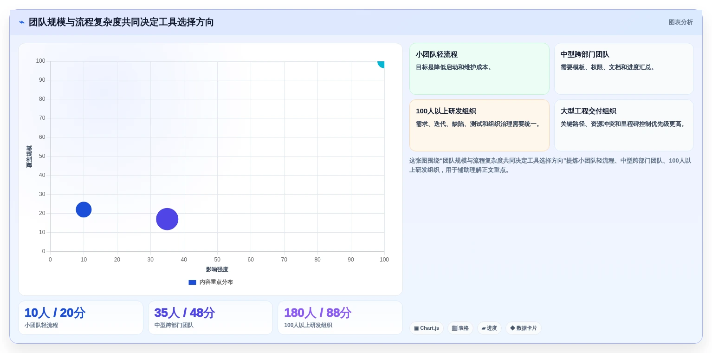The width and height of the screenshot is (712, 353).
Task: Click the 图表分析 label in header
Action: pyautogui.click(x=680, y=22)
